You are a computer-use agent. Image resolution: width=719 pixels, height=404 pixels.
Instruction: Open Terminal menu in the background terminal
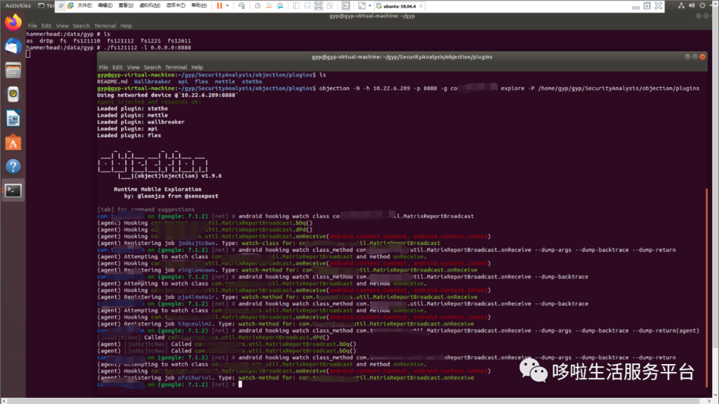point(105,26)
